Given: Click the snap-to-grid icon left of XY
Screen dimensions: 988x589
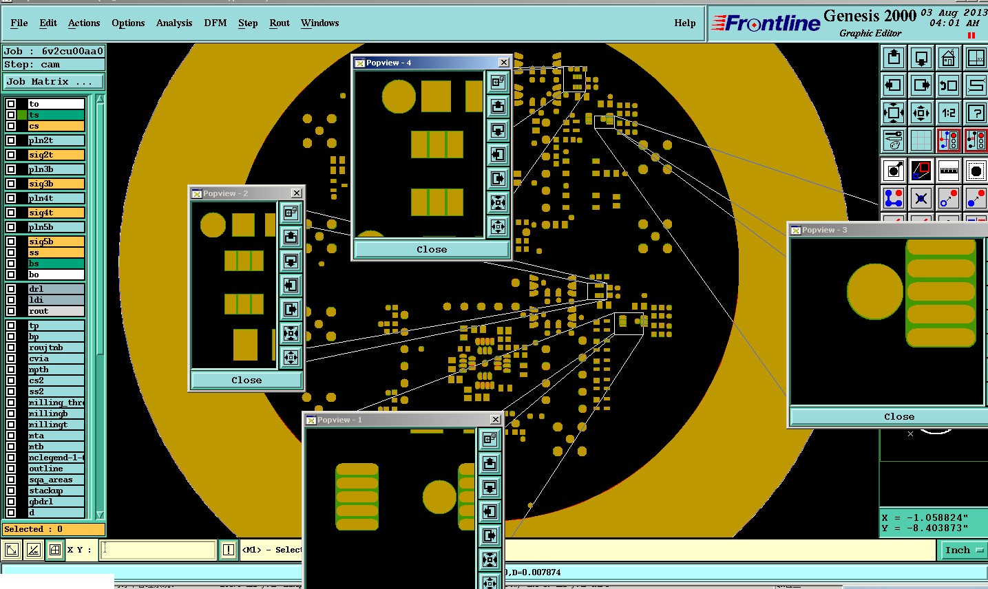Looking at the screenshot, I should pos(55,550).
